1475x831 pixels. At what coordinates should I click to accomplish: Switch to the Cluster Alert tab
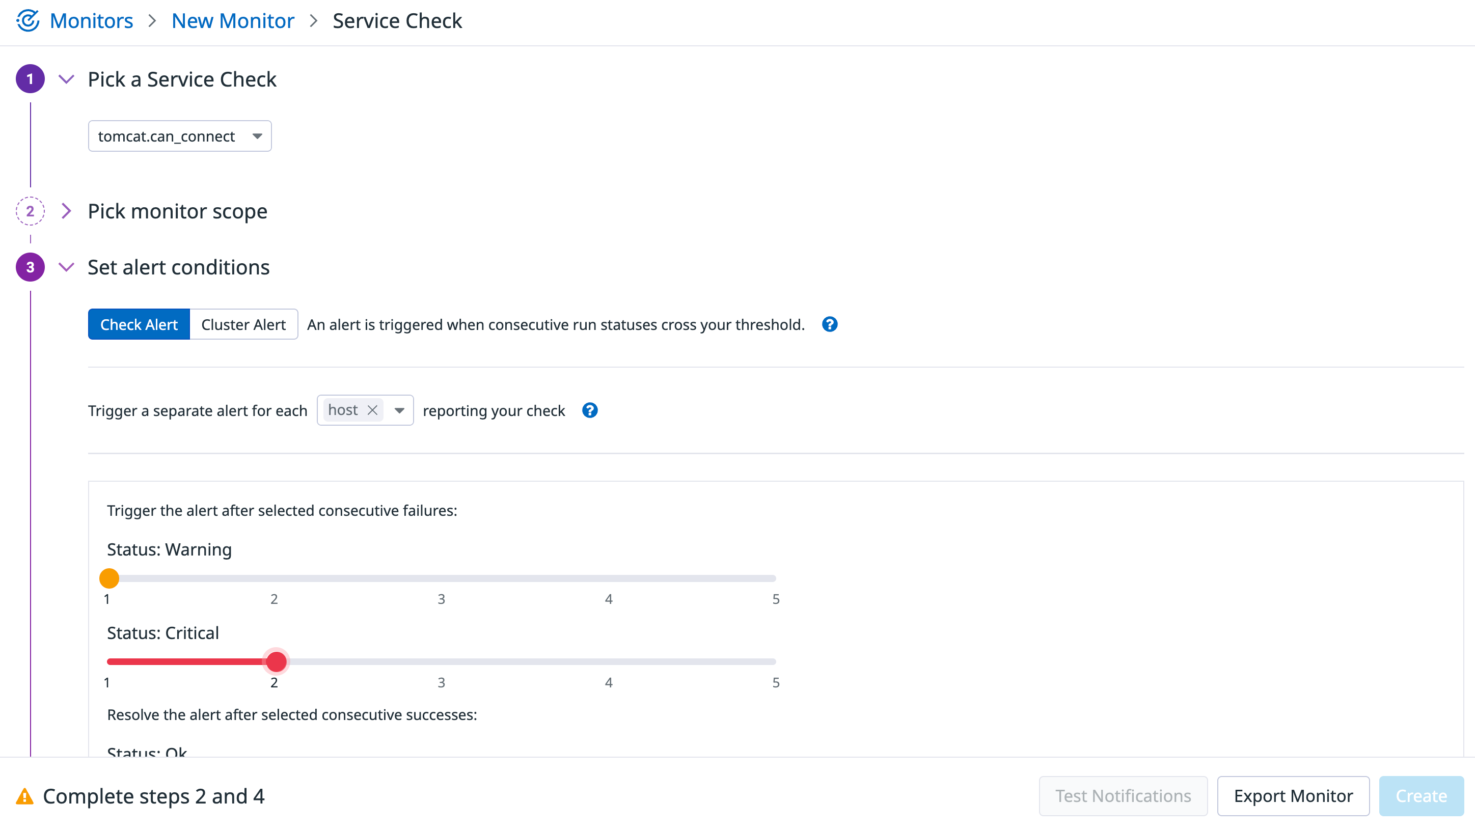tap(243, 324)
